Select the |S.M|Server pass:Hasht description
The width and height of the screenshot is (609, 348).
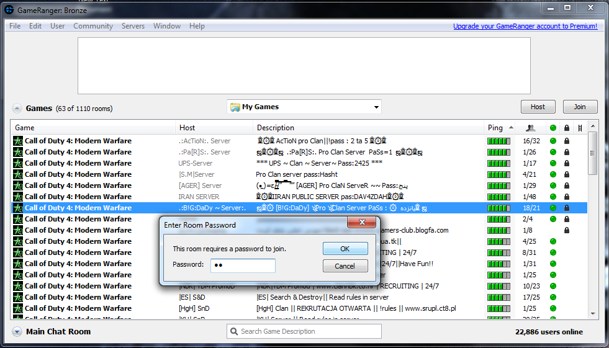[x=297, y=174]
